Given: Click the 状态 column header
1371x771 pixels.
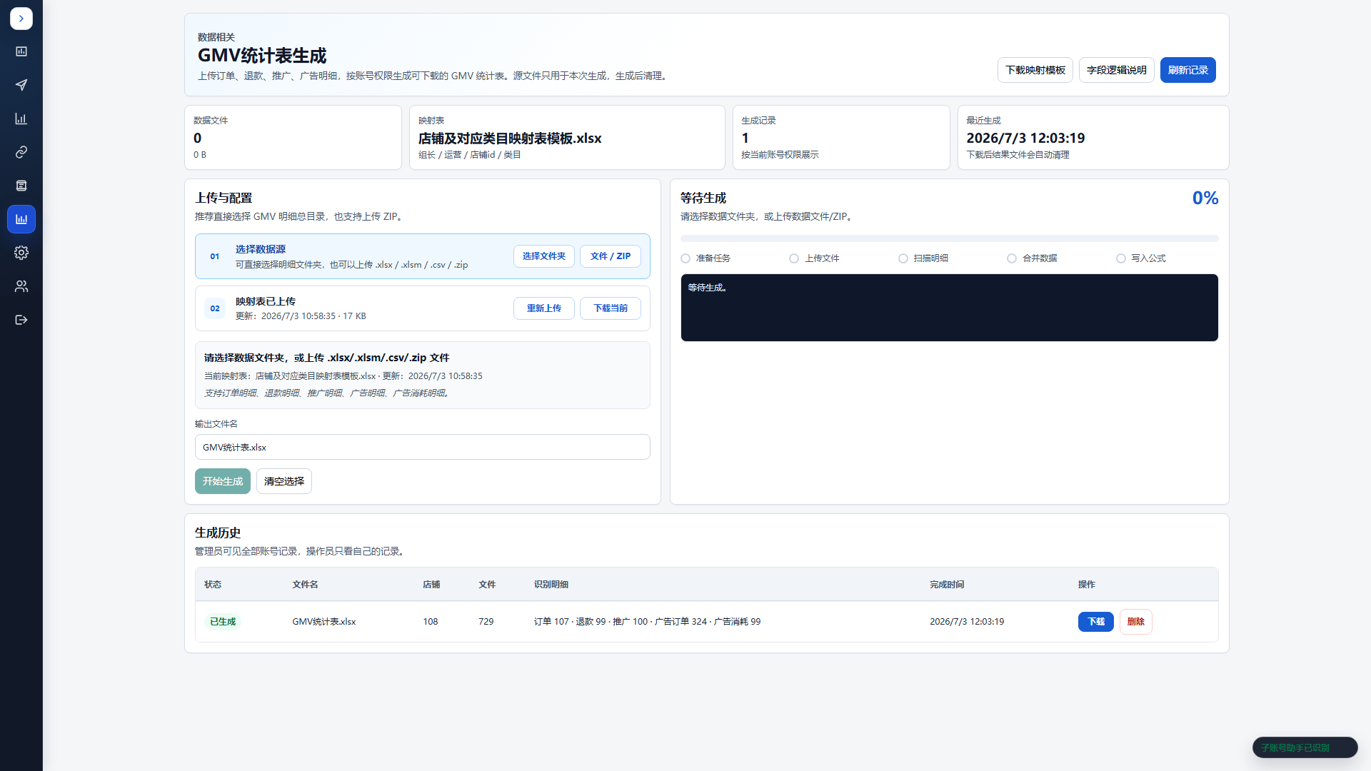Looking at the screenshot, I should [213, 585].
